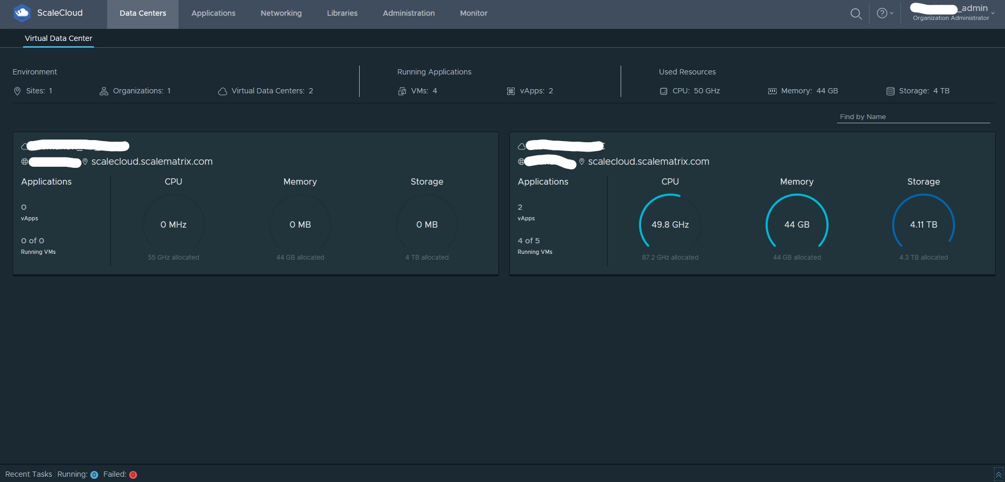The height and width of the screenshot is (482, 1005).
Task: Open the Monitor menu
Action: coord(474,14)
